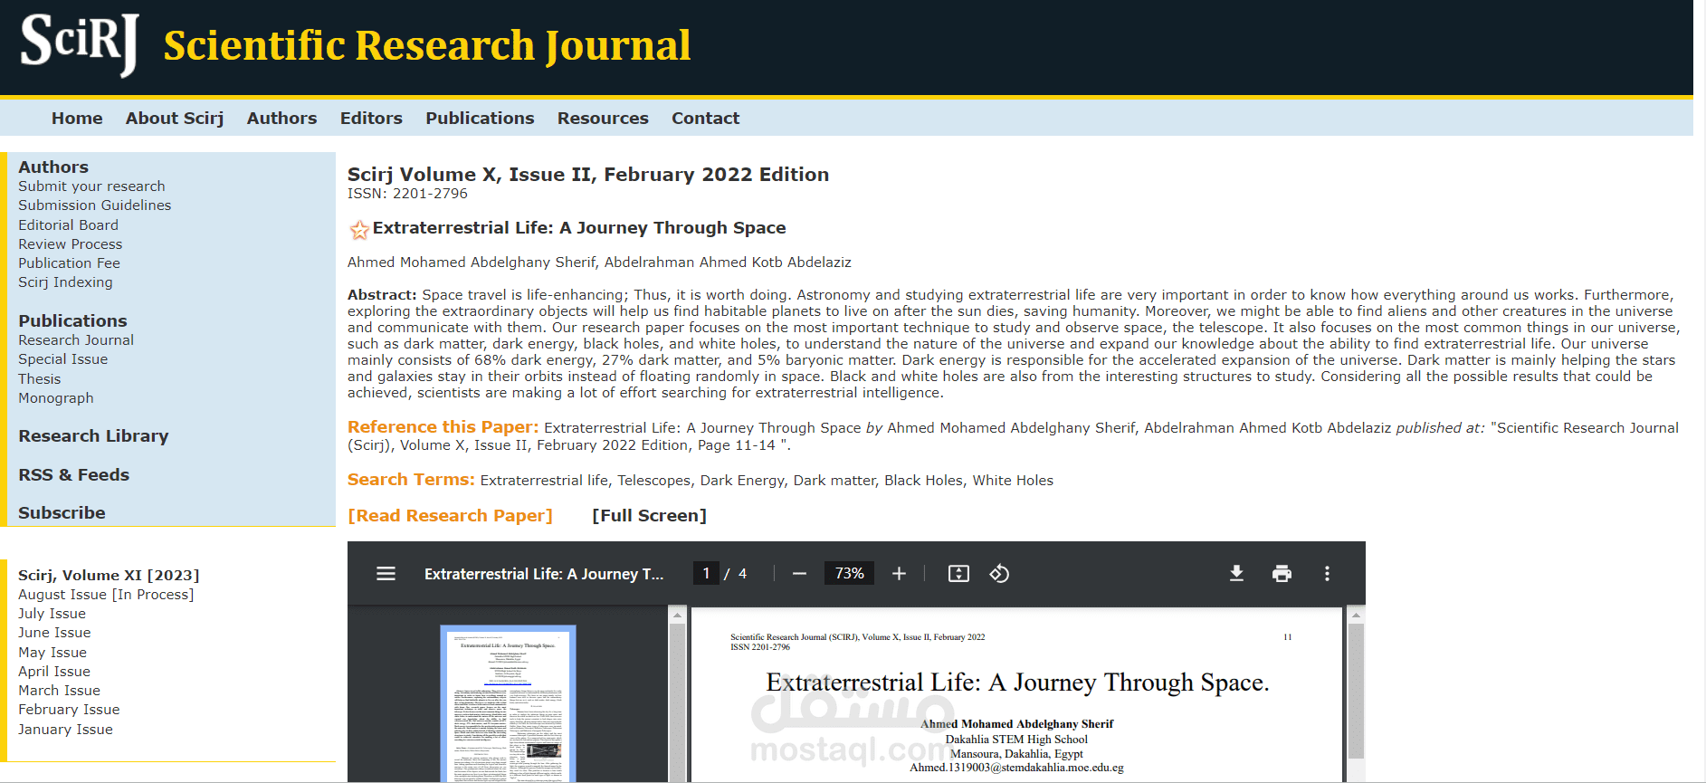Toggle the PDF sidebar menu icon
This screenshot has height=783, width=1706.
tap(386, 574)
